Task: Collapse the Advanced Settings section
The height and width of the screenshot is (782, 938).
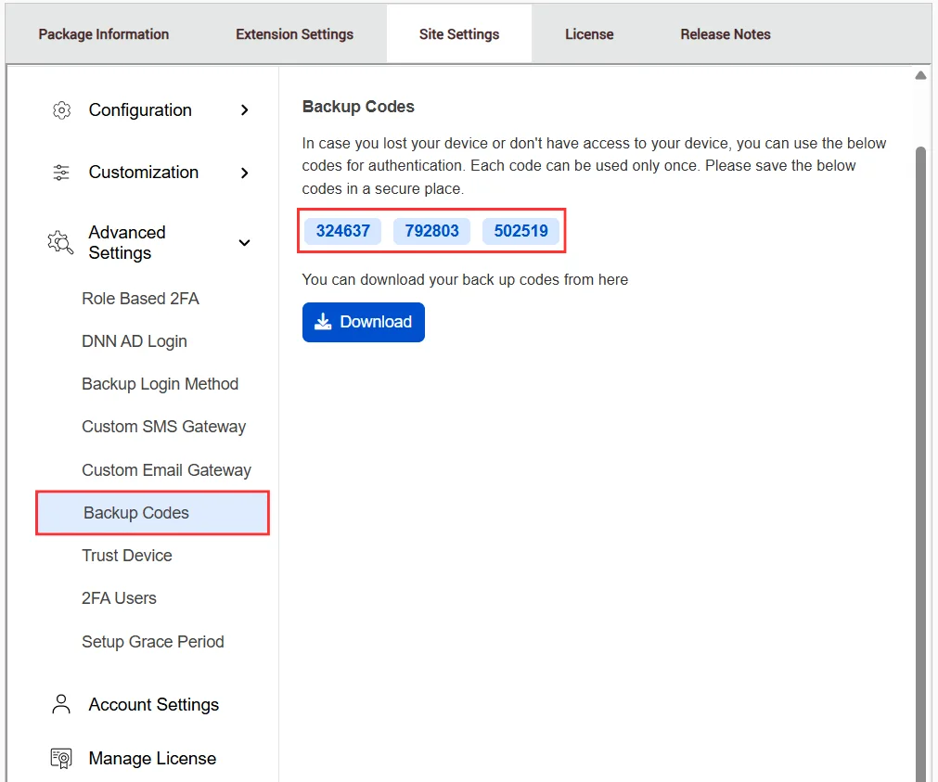Action: click(244, 242)
